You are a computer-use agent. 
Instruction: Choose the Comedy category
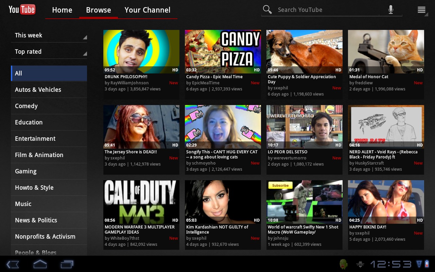pyautogui.click(x=49, y=106)
